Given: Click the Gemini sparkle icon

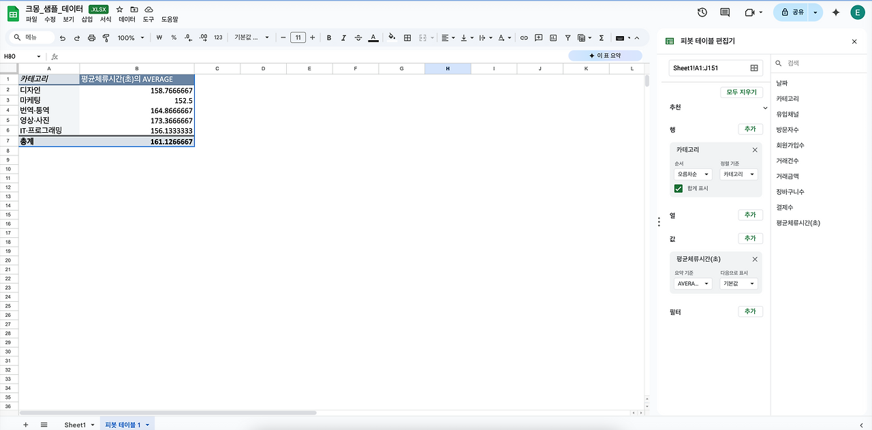Looking at the screenshot, I should tap(836, 12).
